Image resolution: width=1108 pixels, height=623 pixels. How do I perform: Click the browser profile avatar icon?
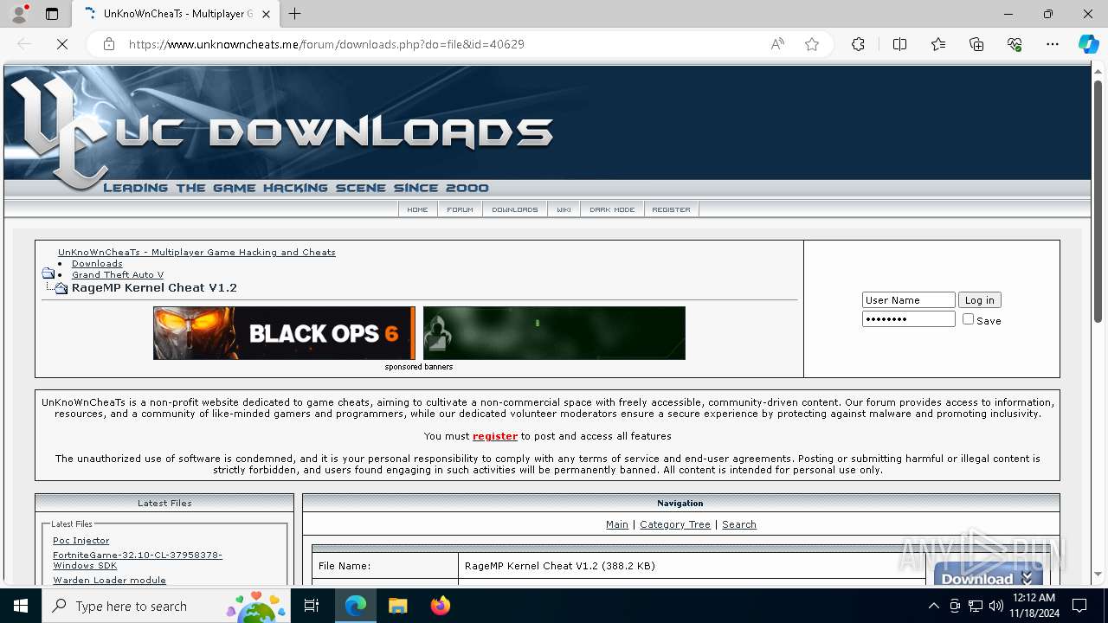pos(18,14)
